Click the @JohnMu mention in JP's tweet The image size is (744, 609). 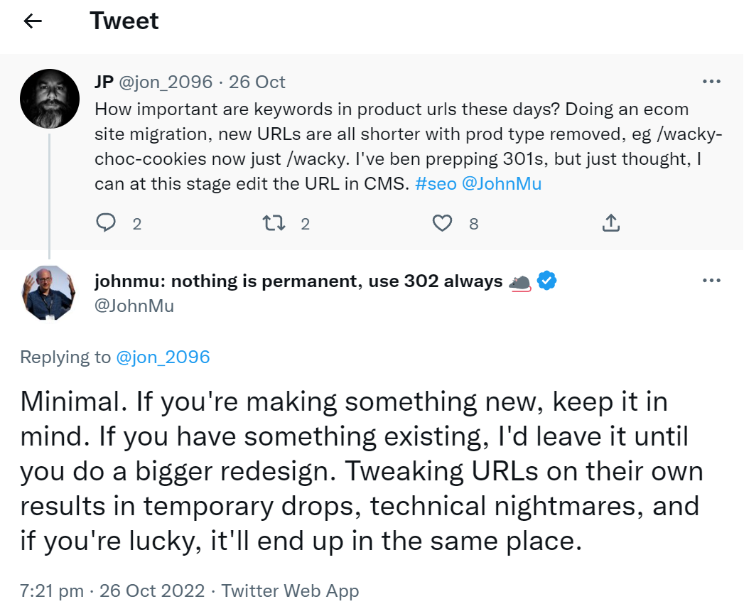click(502, 183)
